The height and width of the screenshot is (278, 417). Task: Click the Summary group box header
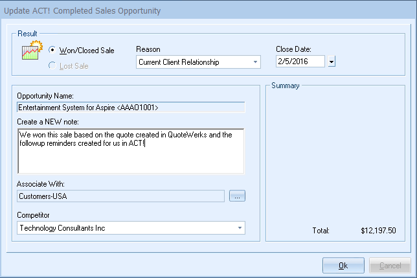285,85
